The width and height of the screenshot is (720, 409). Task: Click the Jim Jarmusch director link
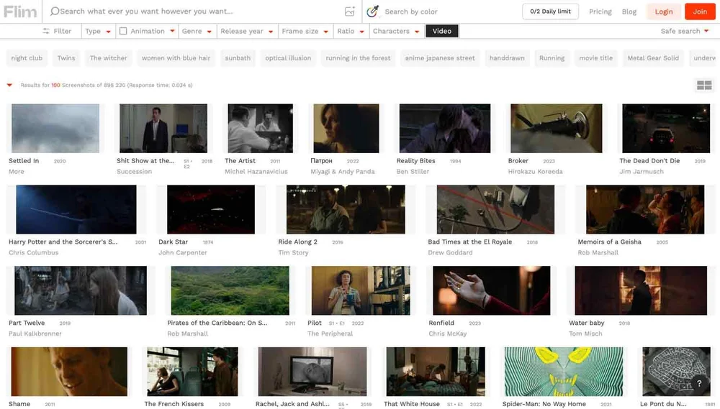coord(642,172)
